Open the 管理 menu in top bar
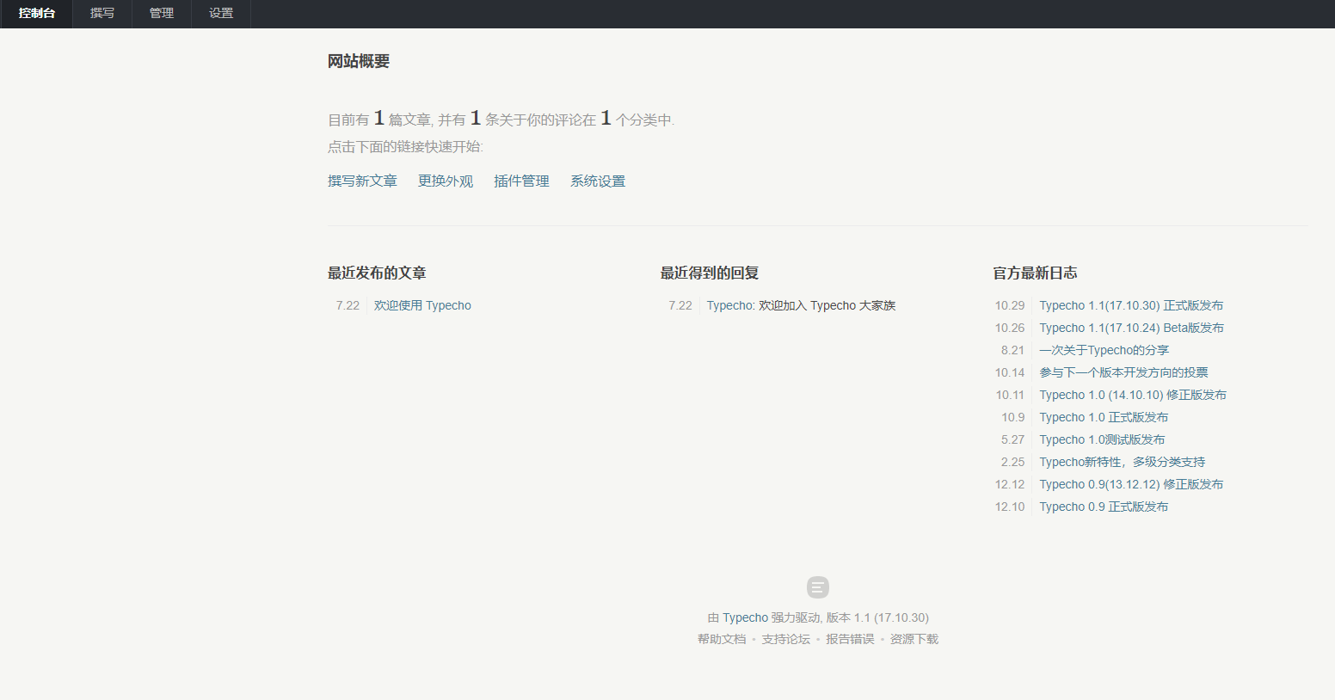Viewport: 1335px width, 700px height. click(162, 14)
